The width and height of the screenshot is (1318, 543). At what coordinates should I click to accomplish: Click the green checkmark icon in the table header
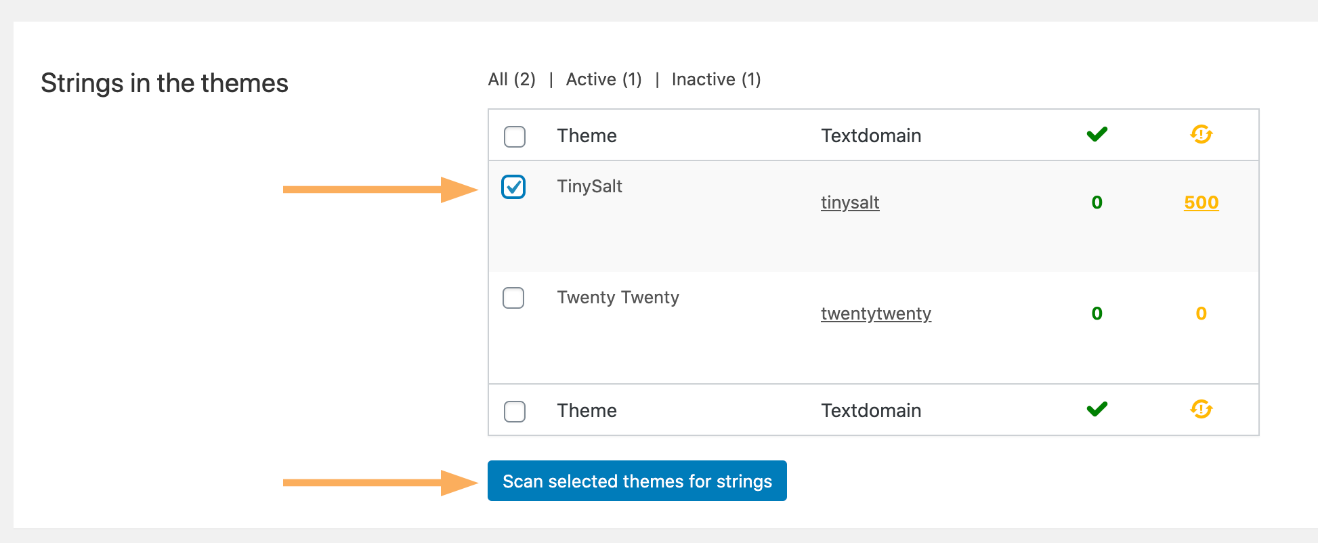1097,134
